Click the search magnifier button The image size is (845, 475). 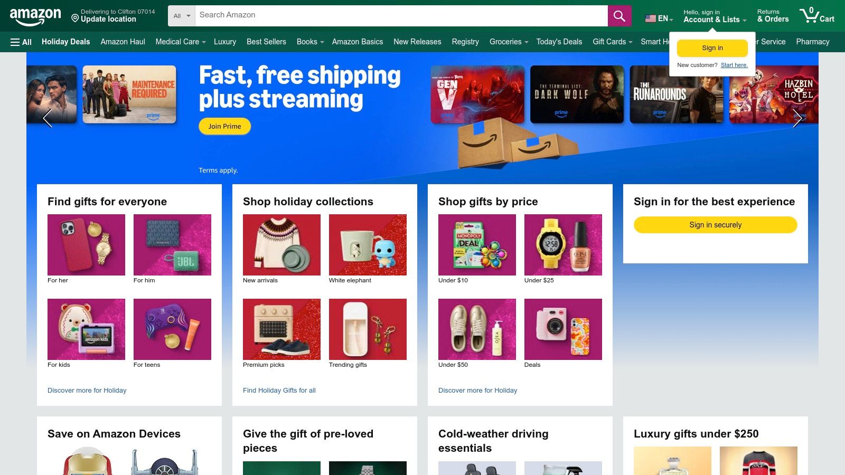(619, 16)
